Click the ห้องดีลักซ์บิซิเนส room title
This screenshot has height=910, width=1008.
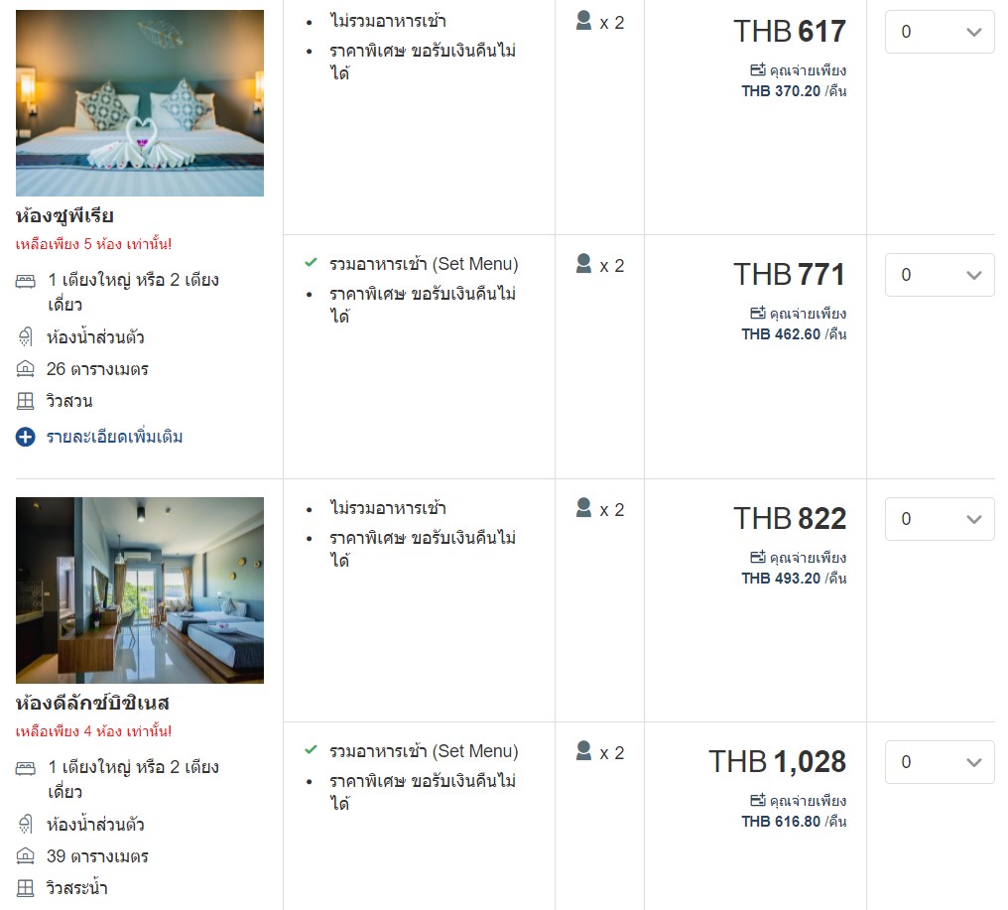pos(93,703)
